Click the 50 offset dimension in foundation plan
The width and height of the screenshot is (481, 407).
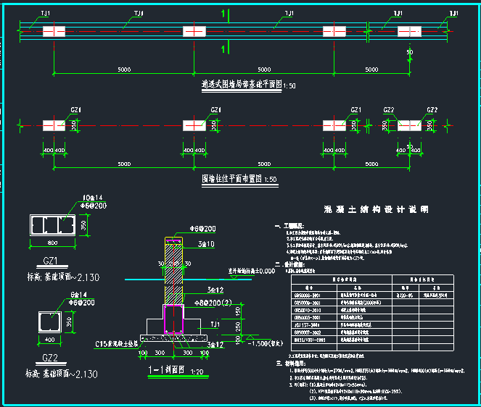click(410, 52)
